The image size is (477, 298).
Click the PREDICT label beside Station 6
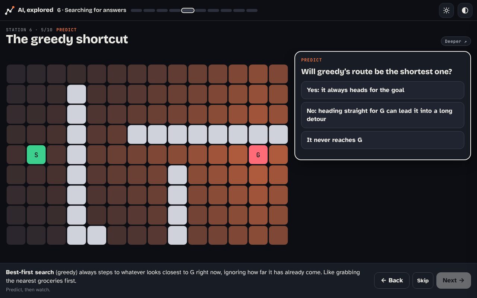click(66, 30)
